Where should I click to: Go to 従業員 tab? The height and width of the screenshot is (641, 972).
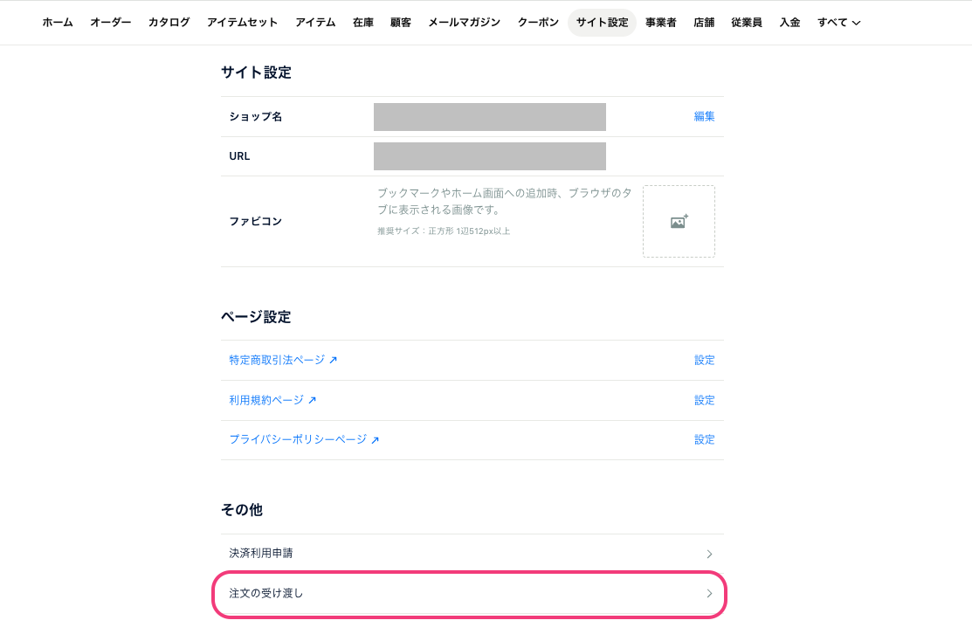(x=747, y=23)
